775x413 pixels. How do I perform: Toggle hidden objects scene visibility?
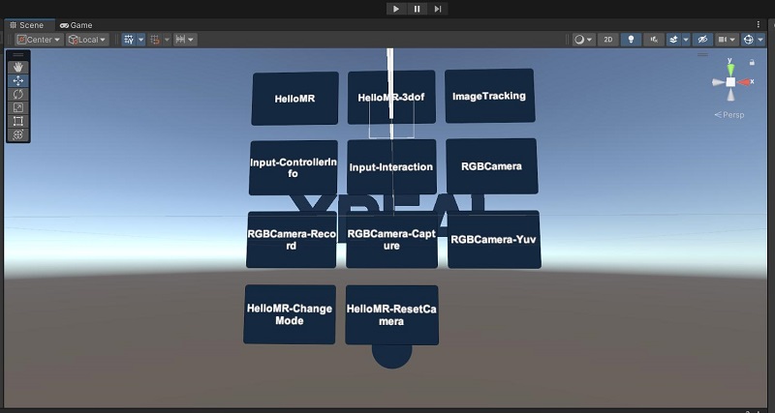click(703, 40)
